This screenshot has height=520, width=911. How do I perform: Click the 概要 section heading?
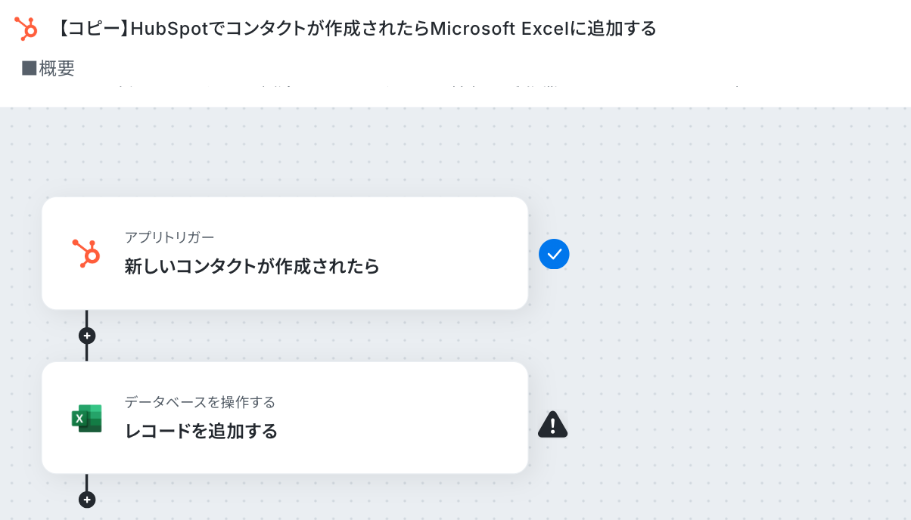tap(57, 68)
